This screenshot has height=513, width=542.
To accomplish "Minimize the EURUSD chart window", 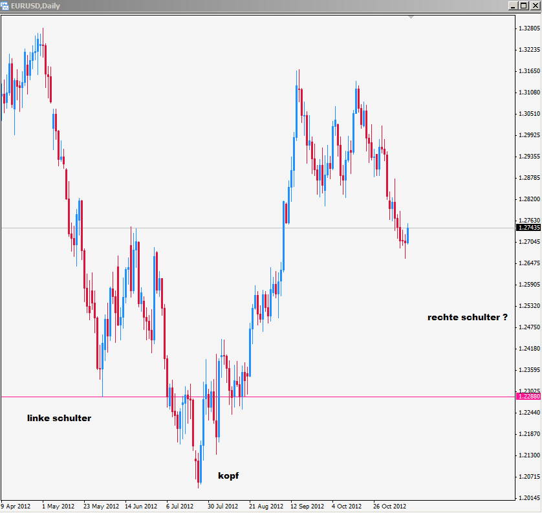I will click(x=512, y=6).
